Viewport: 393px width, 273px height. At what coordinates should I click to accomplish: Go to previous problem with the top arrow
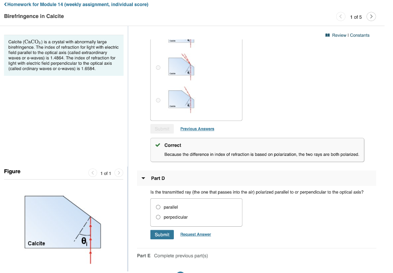(341, 17)
